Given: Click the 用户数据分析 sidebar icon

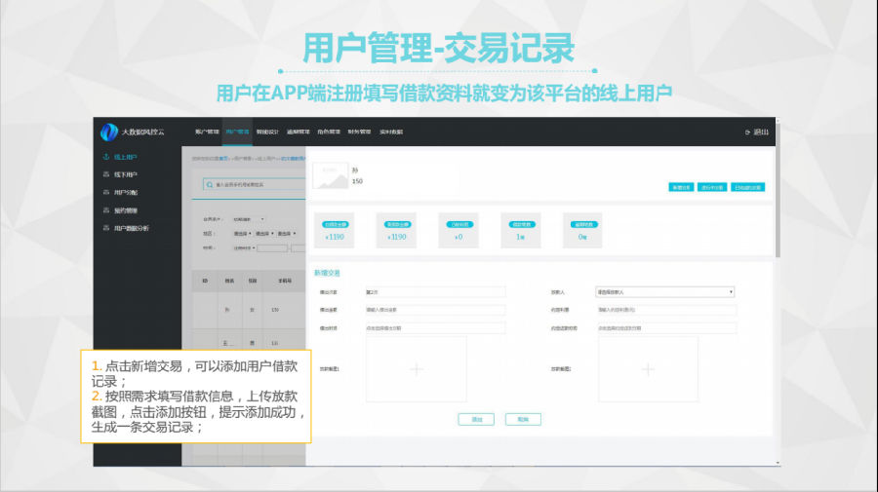Looking at the screenshot, I should click(x=105, y=228).
